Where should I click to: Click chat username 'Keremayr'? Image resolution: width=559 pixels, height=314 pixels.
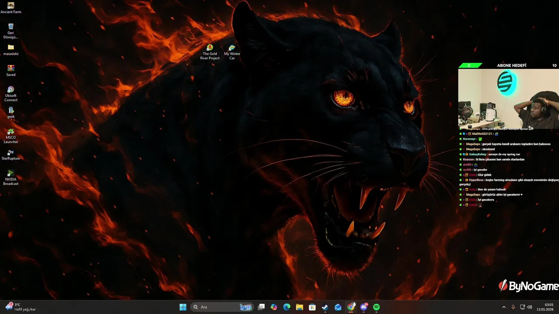[469, 139]
